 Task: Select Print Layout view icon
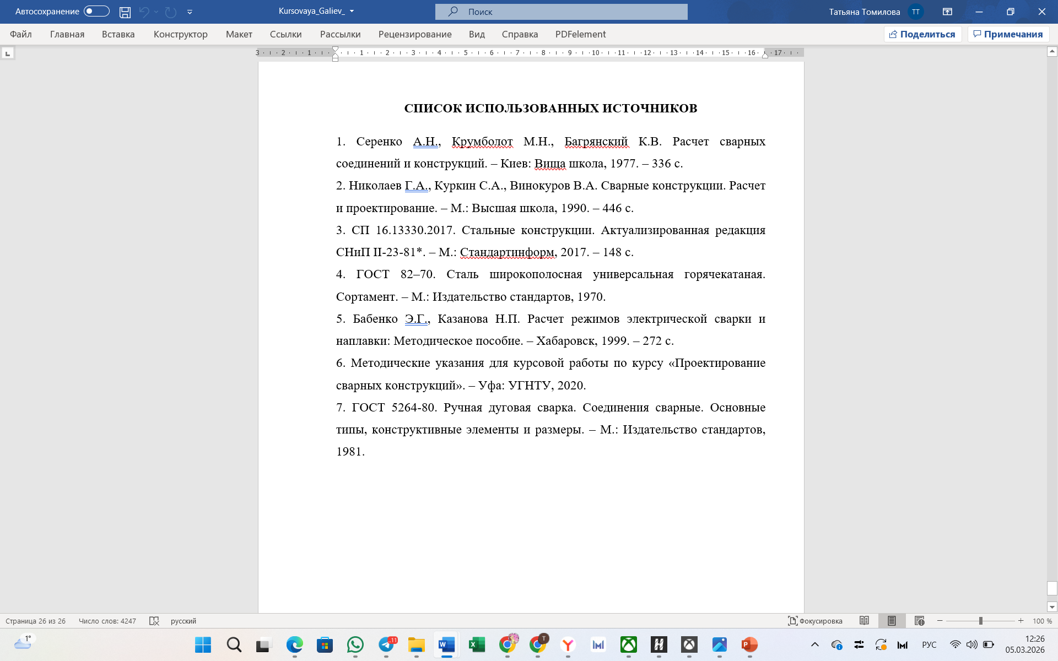tap(892, 621)
